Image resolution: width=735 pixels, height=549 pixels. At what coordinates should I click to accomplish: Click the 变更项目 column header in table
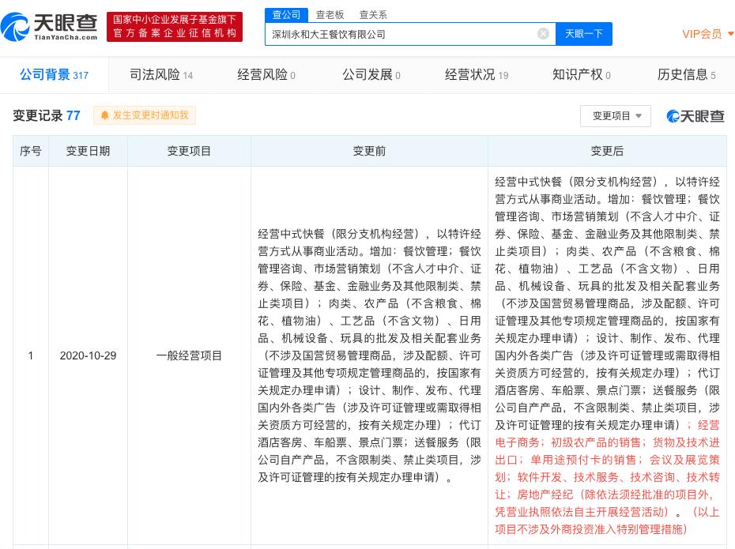coord(189,151)
